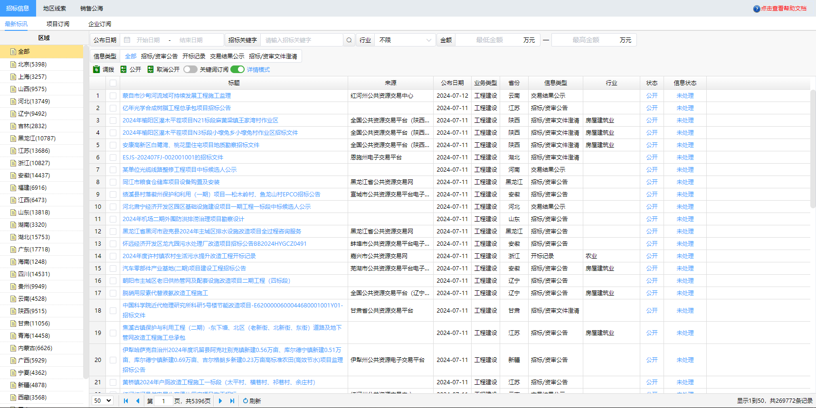Image resolution: width=816 pixels, height=408 pixels.
Task: Go to previous page arrow icon
Action: (x=138, y=401)
